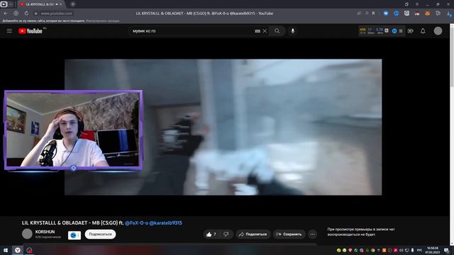454x255 pixels.
Task: Open the Windows notification center icon
Action: [446, 250]
